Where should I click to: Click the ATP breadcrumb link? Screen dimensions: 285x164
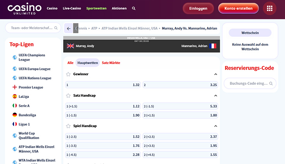(94, 29)
